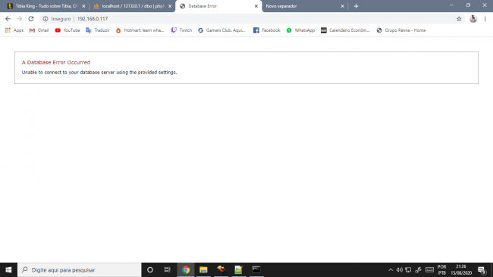493x277 pixels.
Task: Click the Windows search box
Action: (79, 269)
